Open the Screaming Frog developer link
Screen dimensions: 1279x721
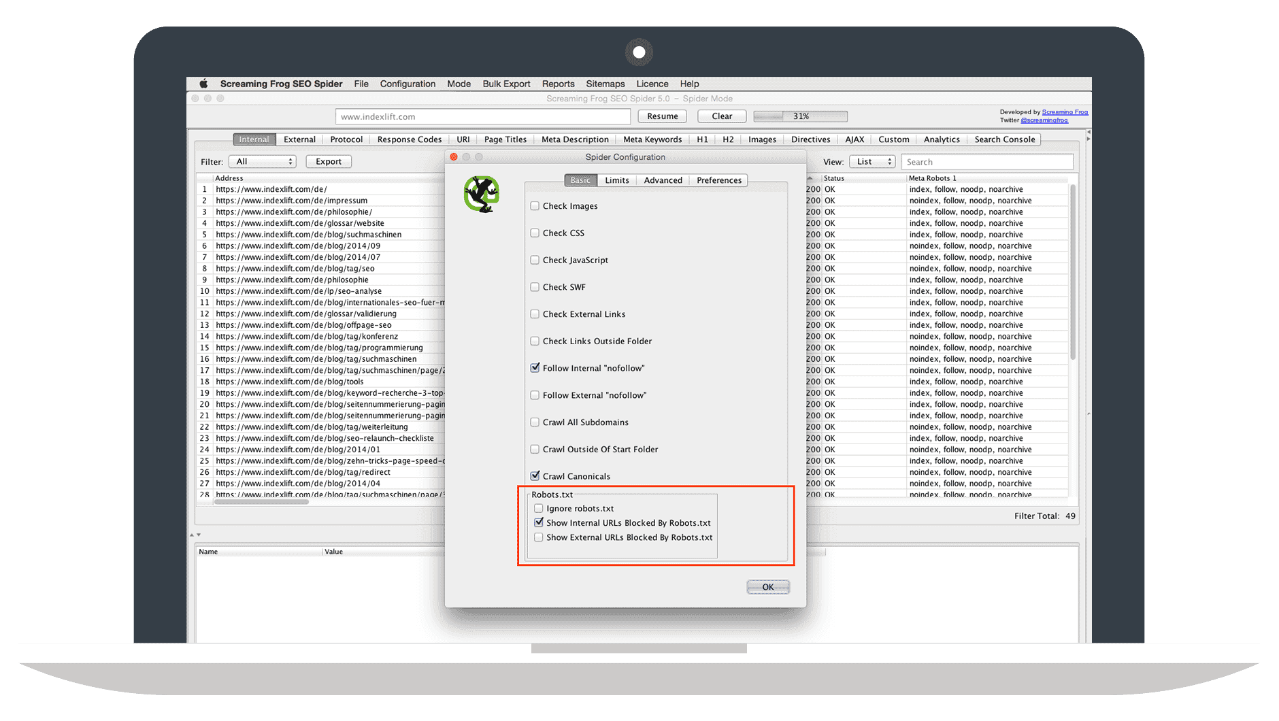pyautogui.click(x=1065, y=112)
